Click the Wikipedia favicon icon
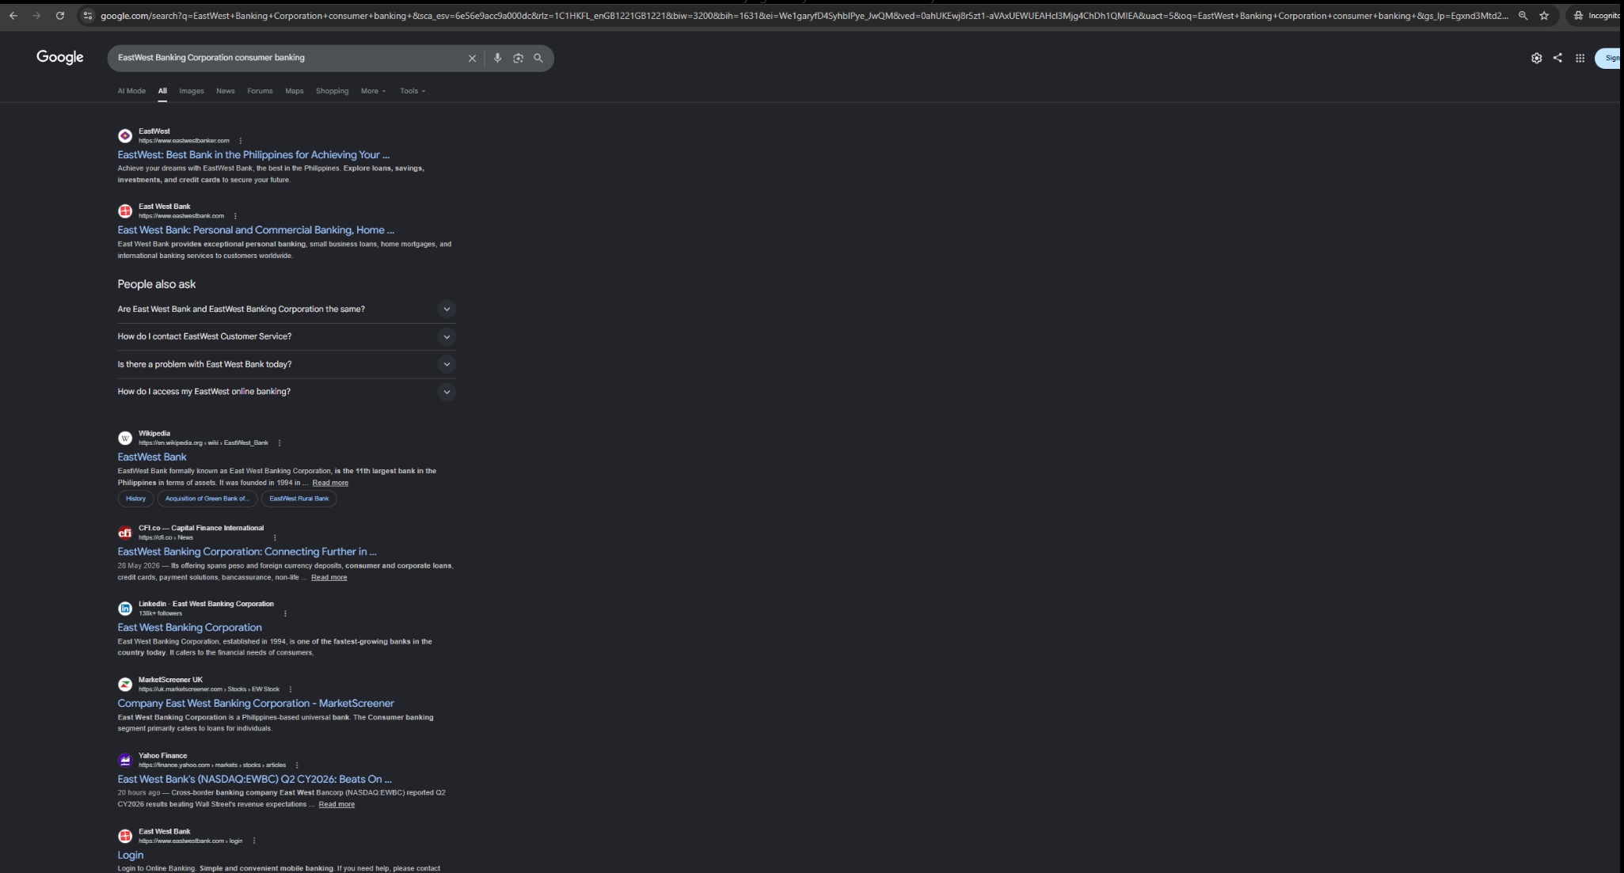This screenshot has width=1624, height=873. (125, 438)
